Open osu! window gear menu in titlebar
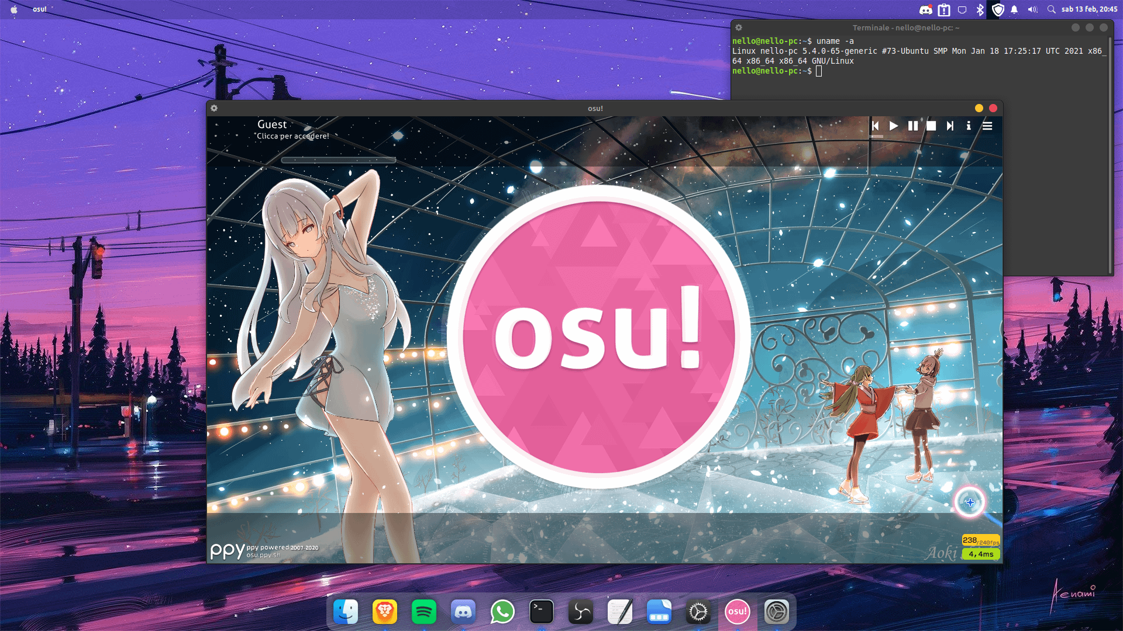The image size is (1123, 631). (x=214, y=108)
